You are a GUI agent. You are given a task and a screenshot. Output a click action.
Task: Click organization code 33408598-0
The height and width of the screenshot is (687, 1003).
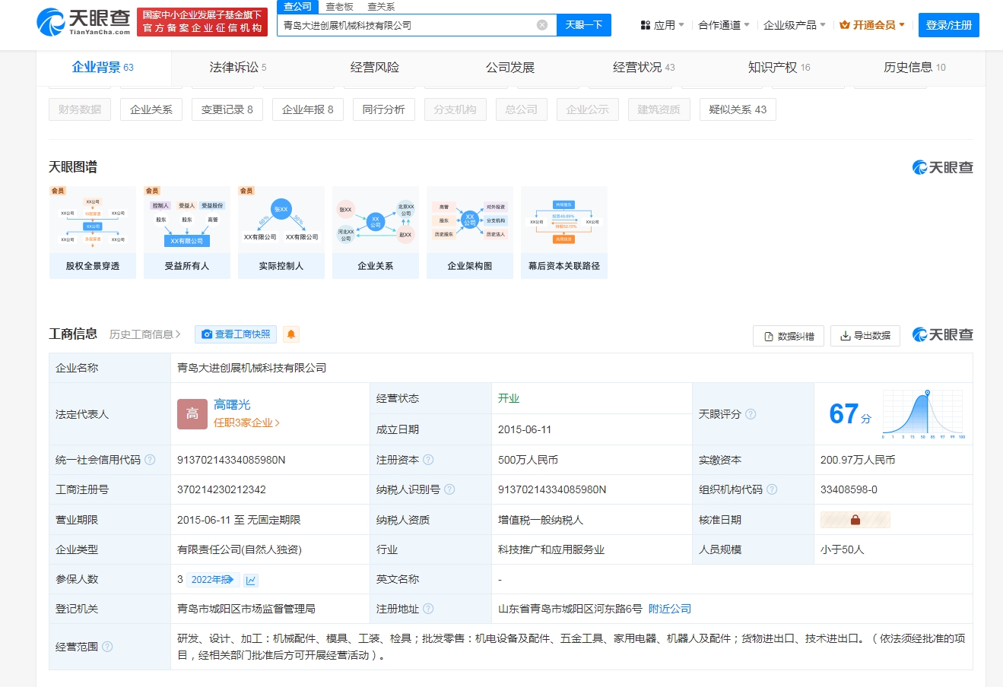(x=849, y=489)
